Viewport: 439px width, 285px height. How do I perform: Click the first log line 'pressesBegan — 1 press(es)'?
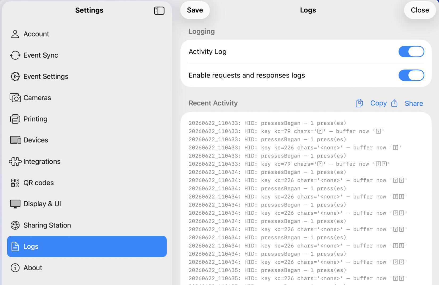[267, 123]
